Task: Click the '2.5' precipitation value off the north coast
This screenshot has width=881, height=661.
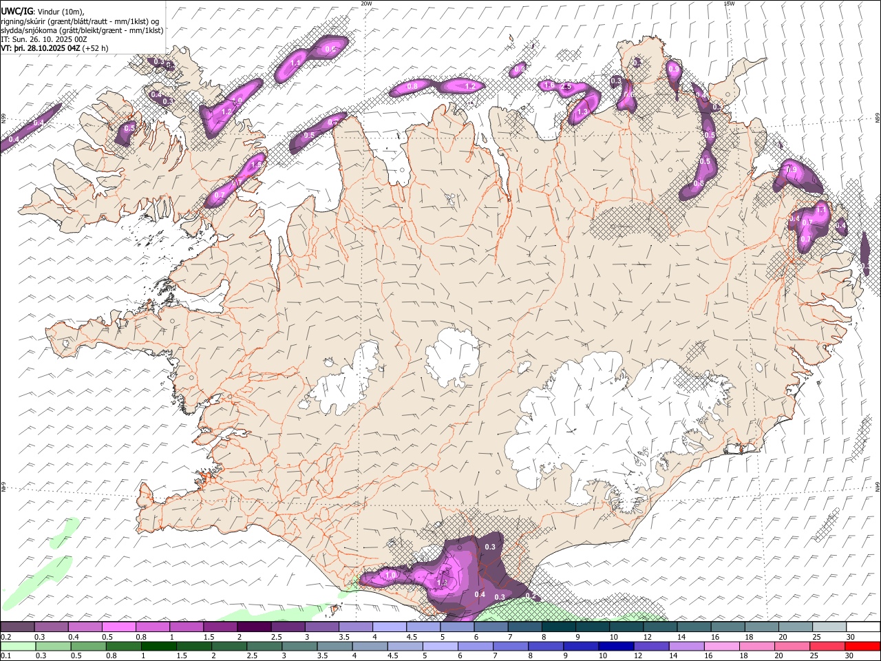Action: [567, 87]
